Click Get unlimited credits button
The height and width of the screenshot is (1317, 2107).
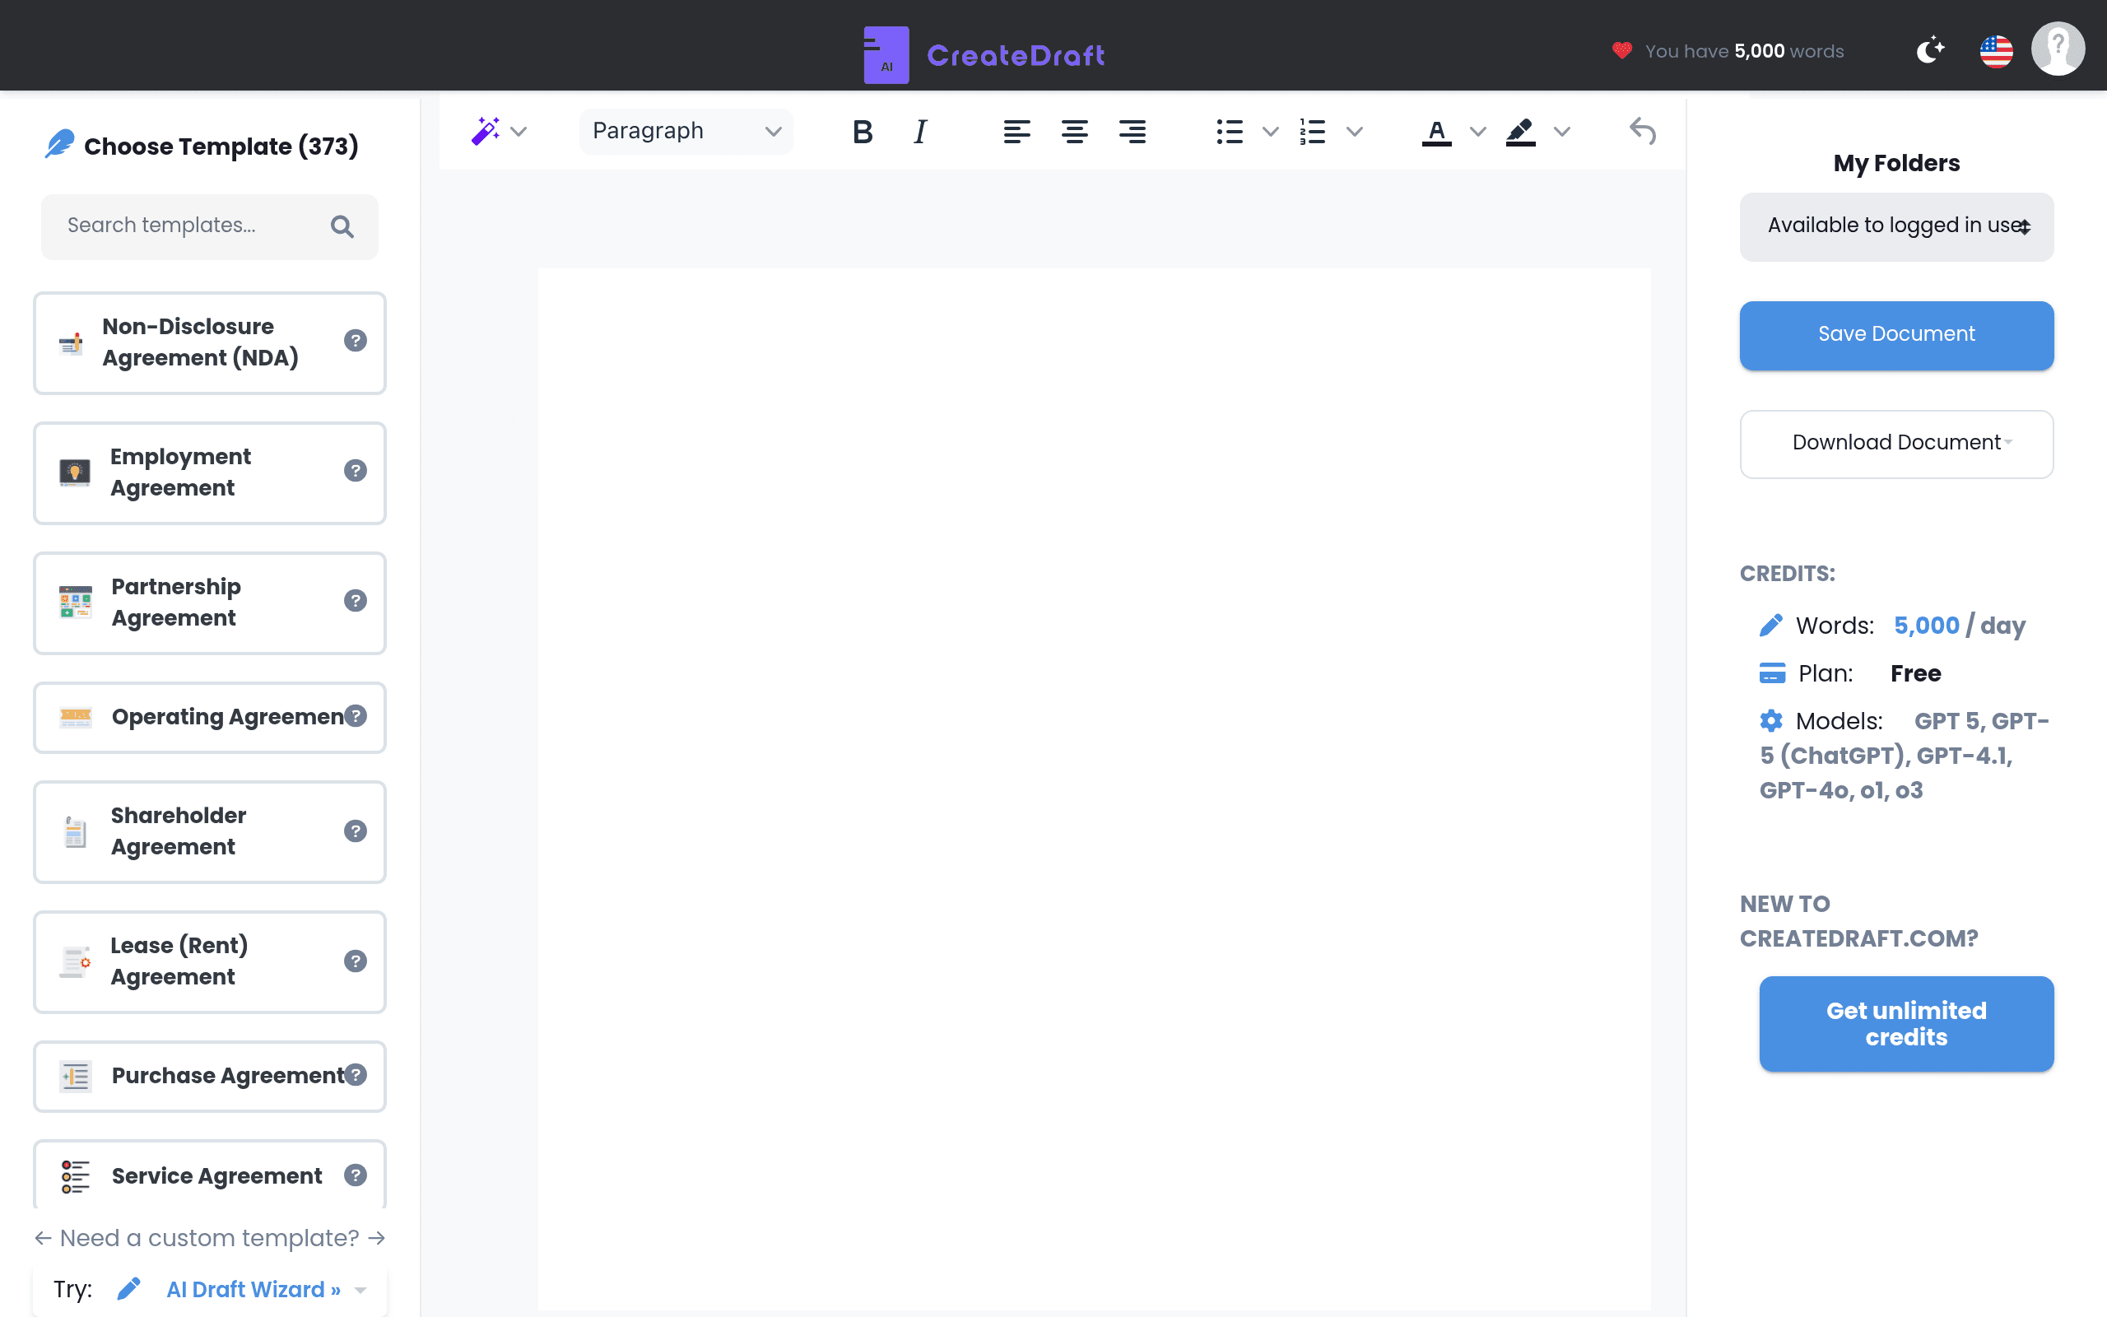1906,1023
